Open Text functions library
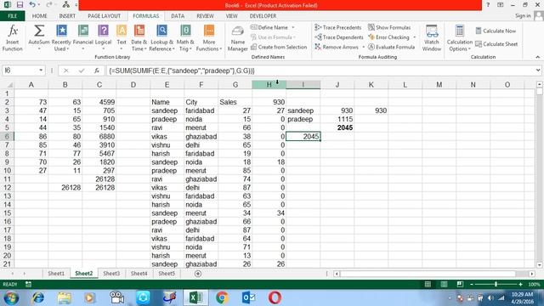Screen dimensions: 544x306 [122, 38]
